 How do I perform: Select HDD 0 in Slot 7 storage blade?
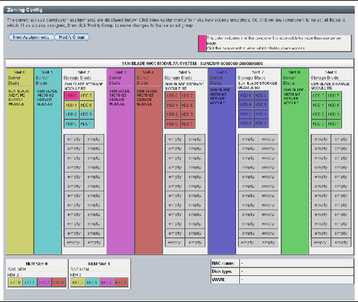[x=246, y=123]
